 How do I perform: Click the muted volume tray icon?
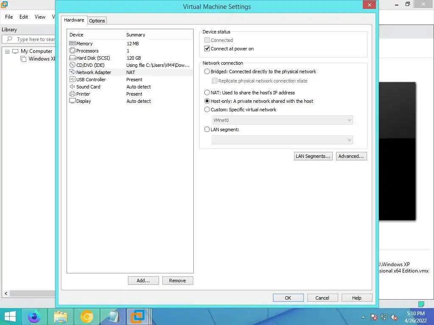click(x=394, y=317)
